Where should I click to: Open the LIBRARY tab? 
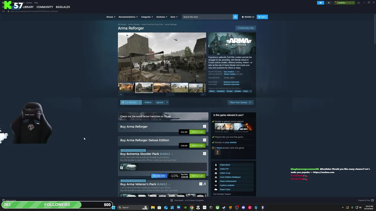[28, 7]
